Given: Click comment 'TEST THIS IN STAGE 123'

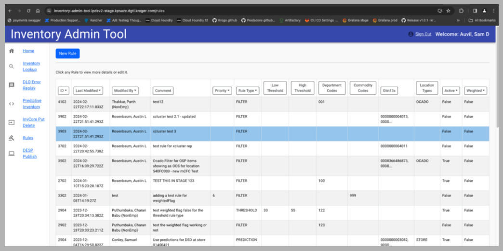Looking at the screenshot, I should 173,181.
